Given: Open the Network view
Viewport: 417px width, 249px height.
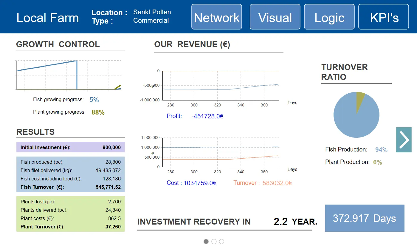Looking at the screenshot, I should (216, 17).
